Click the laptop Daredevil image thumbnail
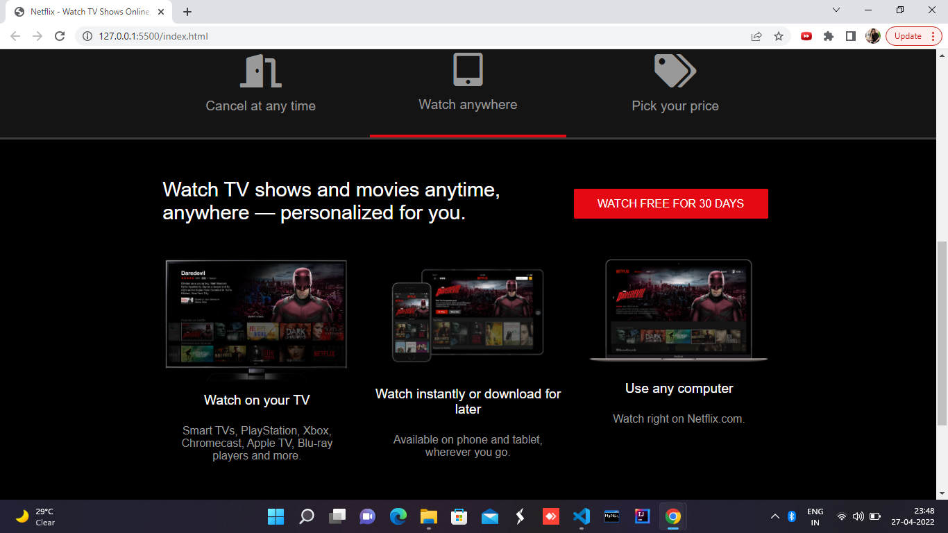The height and width of the screenshot is (533, 948). coord(678,309)
